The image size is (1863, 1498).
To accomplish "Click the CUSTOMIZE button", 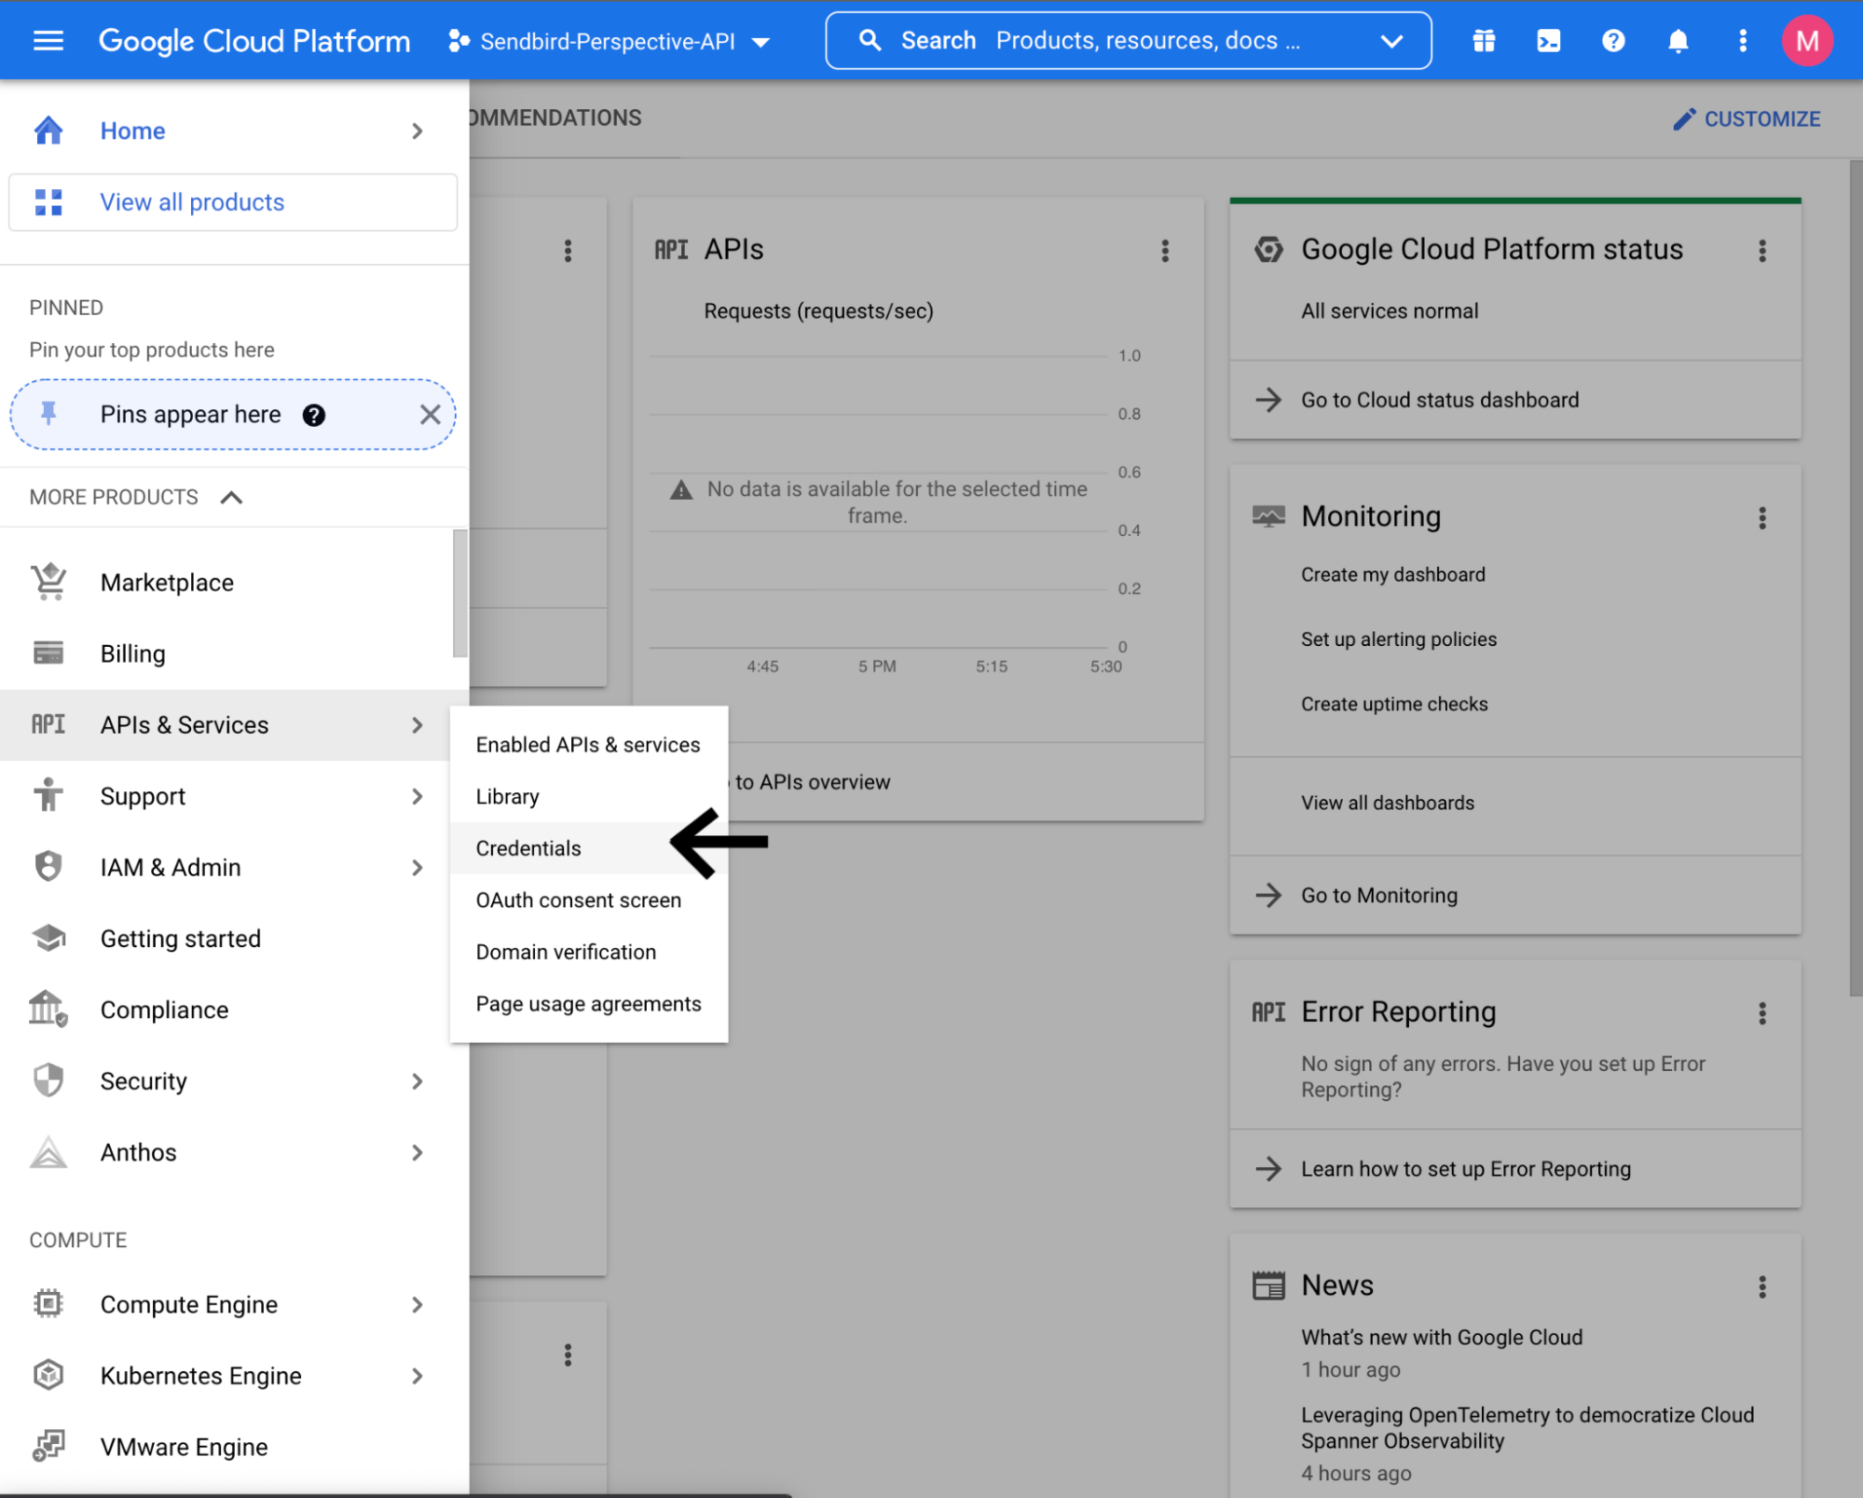I will tap(1746, 119).
